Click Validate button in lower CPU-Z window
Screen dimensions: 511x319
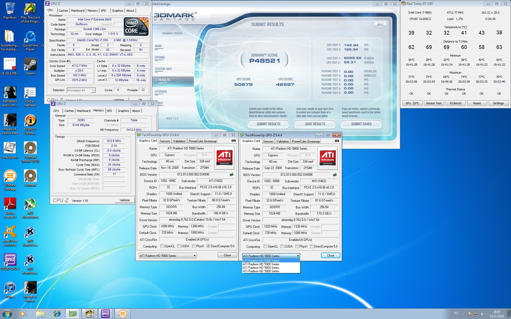tap(125, 200)
